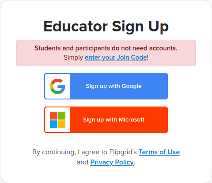The height and width of the screenshot is (183, 212).
Task: Click the red arc of Google logo
Action: [57, 81]
